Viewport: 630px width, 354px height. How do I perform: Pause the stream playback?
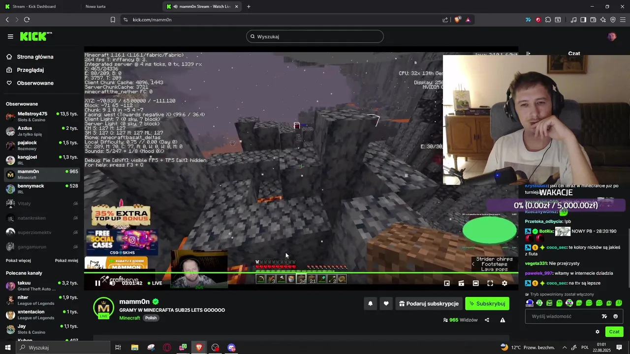[x=97, y=283]
